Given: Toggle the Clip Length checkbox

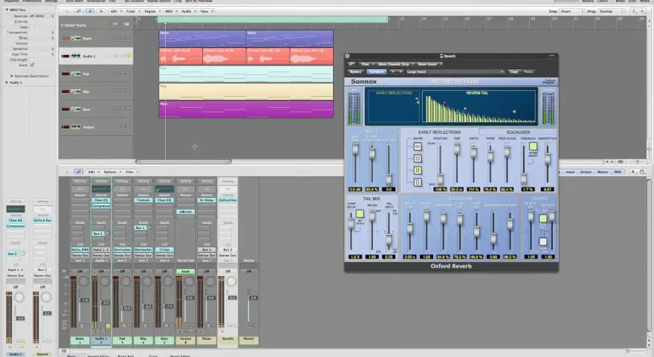Looking at the screenshot, I should 32,59.
